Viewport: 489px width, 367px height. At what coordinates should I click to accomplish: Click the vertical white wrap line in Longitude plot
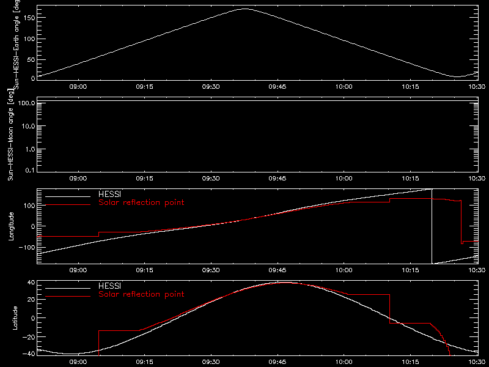[432, 226]
